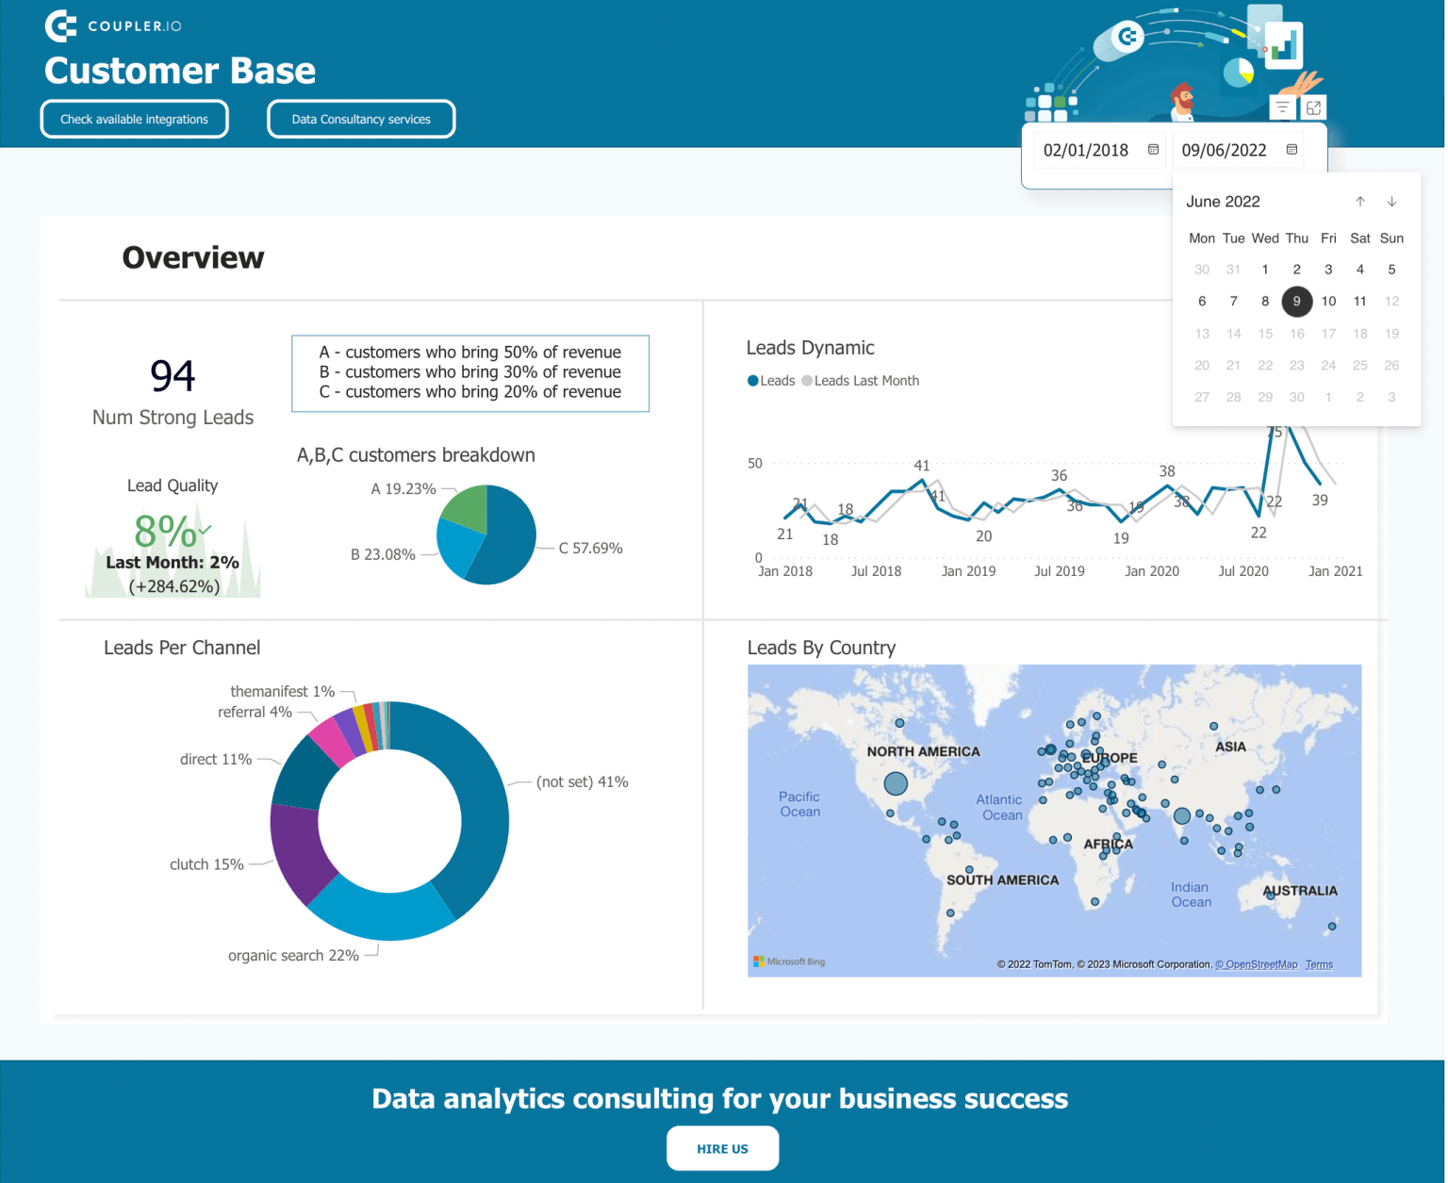
Task: Open the OpenStreetMap link
Action: [1257, 964]
